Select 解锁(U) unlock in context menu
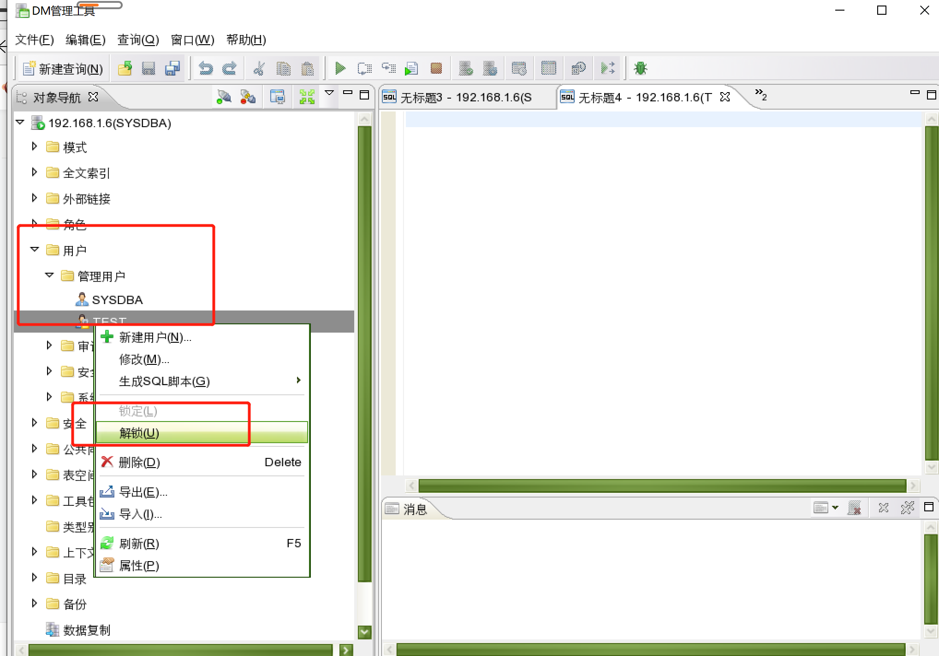 tap(139, 433)
